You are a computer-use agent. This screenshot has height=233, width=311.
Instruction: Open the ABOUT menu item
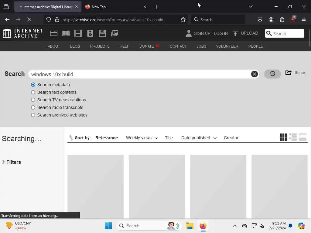pyautogui.click(x=54, y=46)
